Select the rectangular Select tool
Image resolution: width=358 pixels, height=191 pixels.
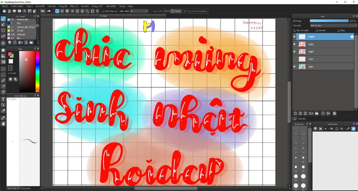click(x=3, y=69)
